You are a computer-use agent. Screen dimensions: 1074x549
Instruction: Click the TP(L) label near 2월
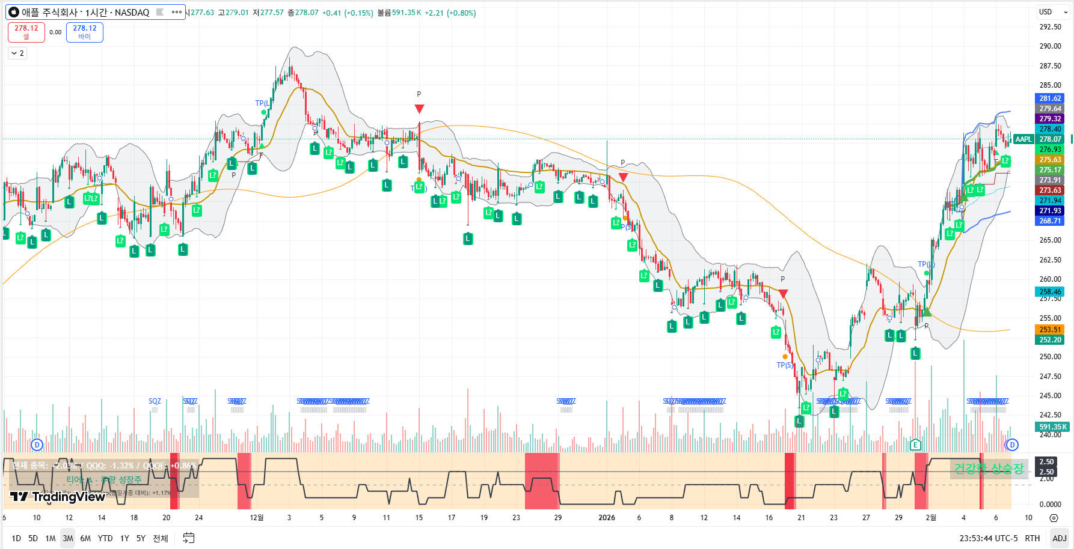926,264
